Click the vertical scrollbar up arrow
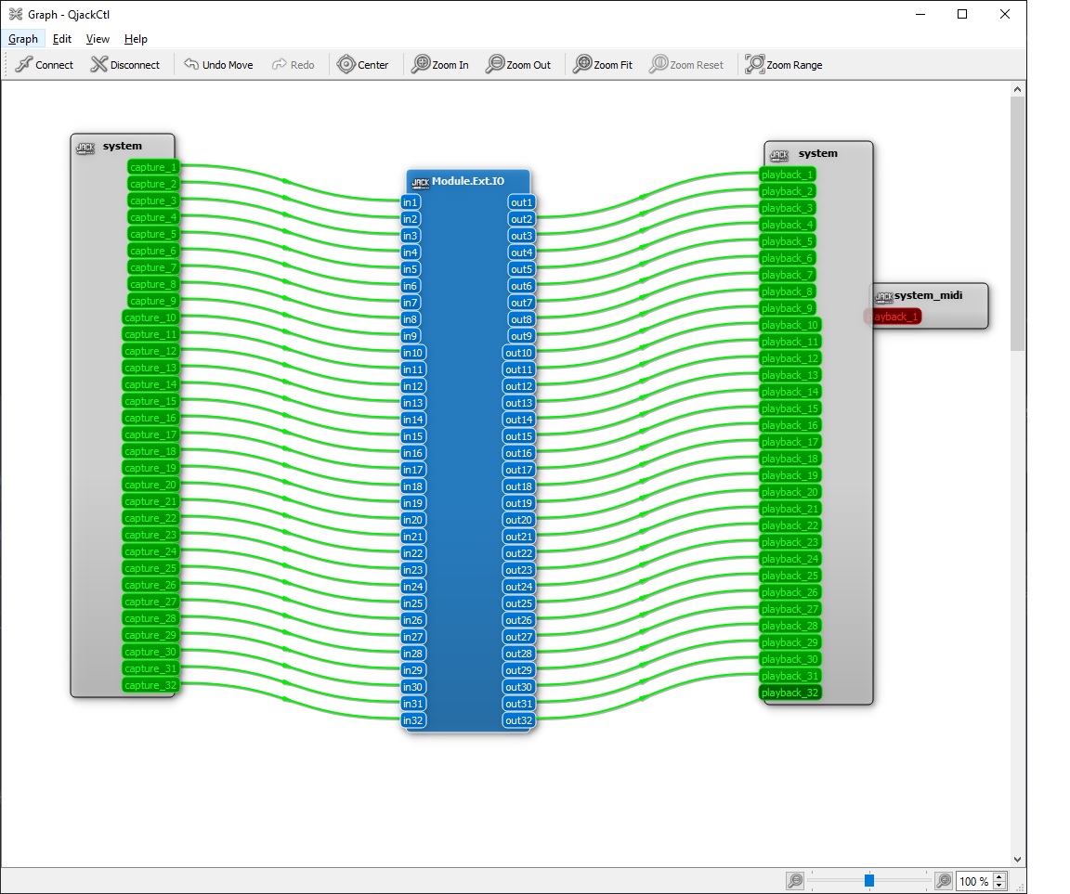 (1017, 88)
